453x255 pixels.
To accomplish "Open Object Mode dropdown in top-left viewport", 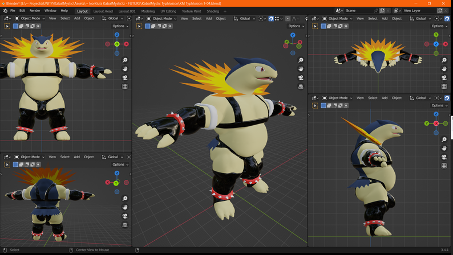I will click(30, 18).
